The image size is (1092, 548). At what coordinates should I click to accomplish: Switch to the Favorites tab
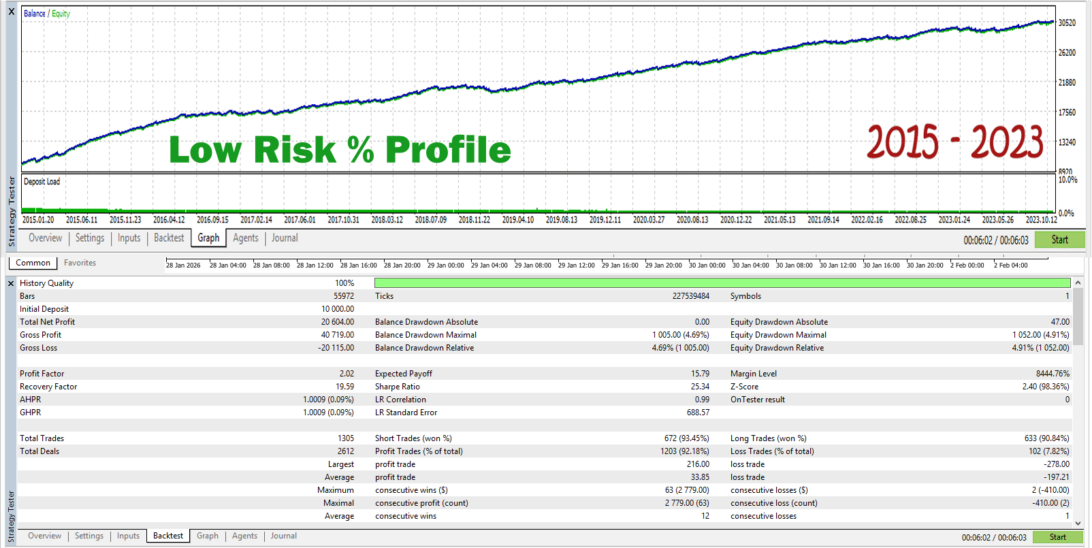tap(80, 263)
